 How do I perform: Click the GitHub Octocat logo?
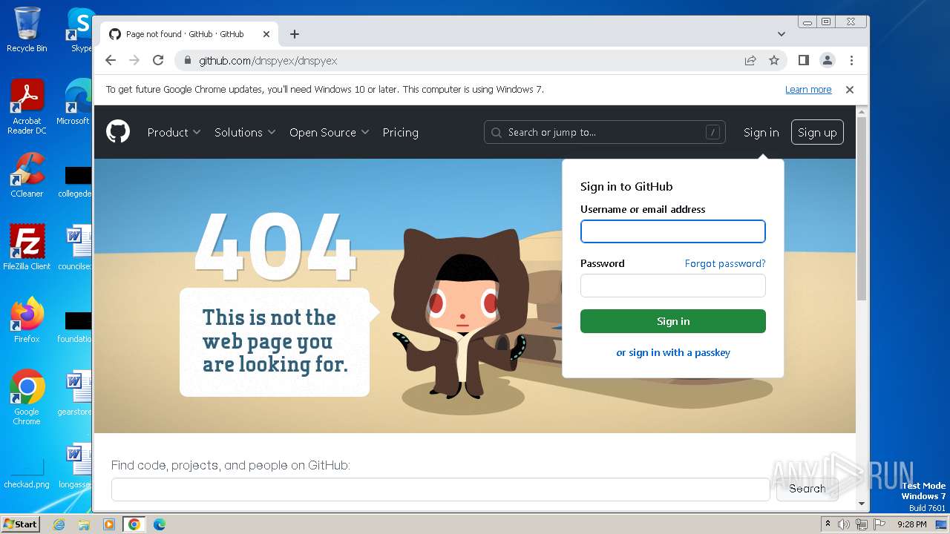118,132
